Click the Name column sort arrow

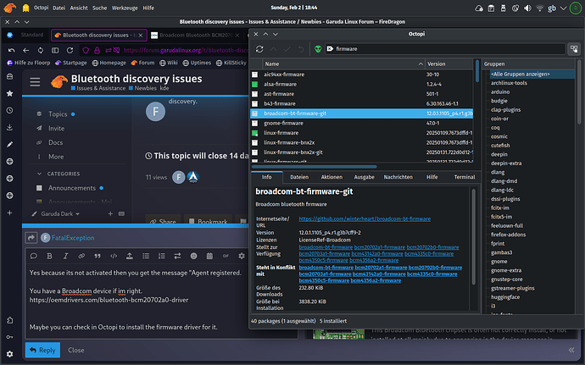coord(421,64)
